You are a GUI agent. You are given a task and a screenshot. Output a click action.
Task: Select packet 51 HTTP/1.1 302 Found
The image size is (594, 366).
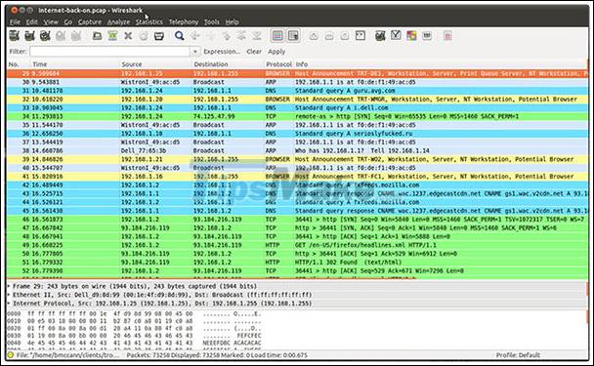coord(297,262)
